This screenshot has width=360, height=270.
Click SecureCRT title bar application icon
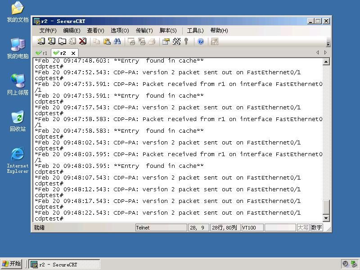click(37, 21)
